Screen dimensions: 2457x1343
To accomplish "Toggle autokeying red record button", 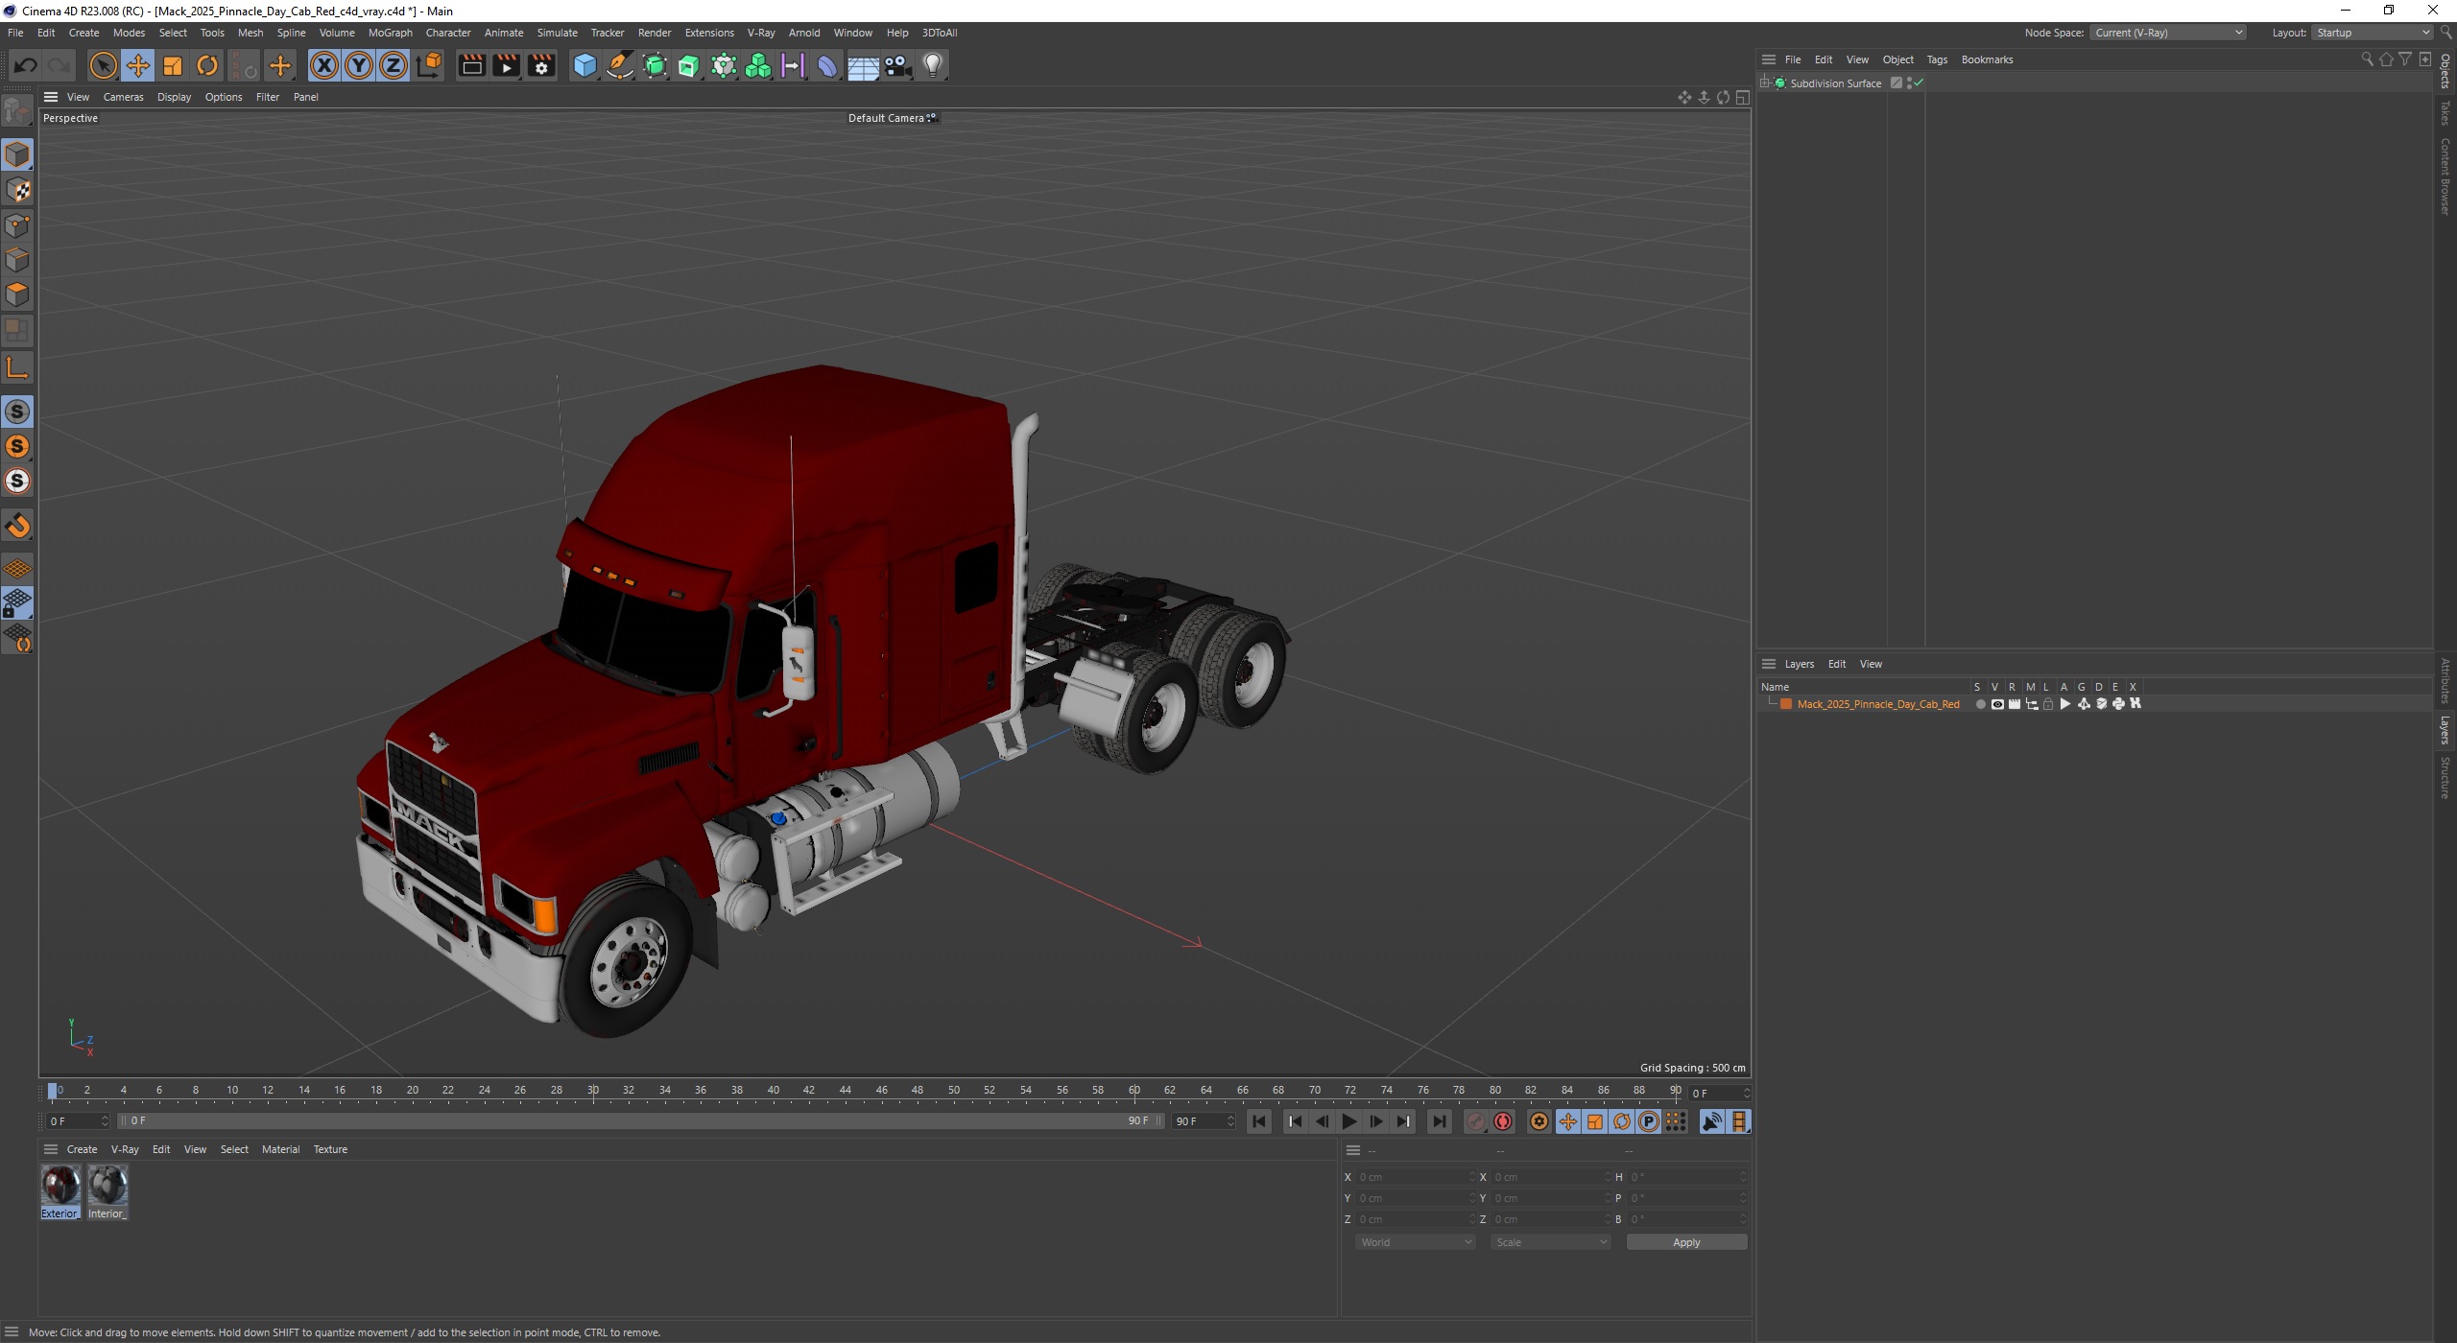I will click(1503, 1121).
